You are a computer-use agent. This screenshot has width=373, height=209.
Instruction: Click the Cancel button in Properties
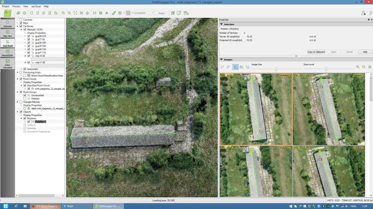(349, 52)
